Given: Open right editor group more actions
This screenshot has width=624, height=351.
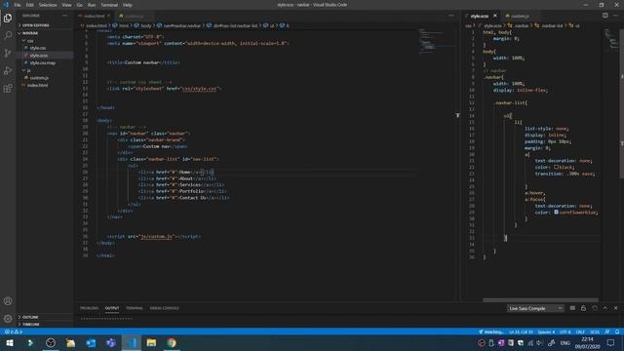Looking at the screenshot, I should pos(615,16).
